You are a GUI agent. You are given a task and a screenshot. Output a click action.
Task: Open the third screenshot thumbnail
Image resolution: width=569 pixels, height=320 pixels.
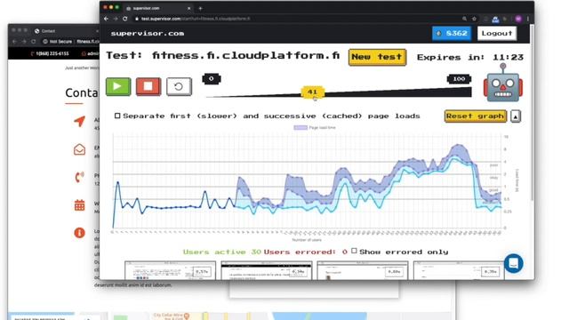363,270
